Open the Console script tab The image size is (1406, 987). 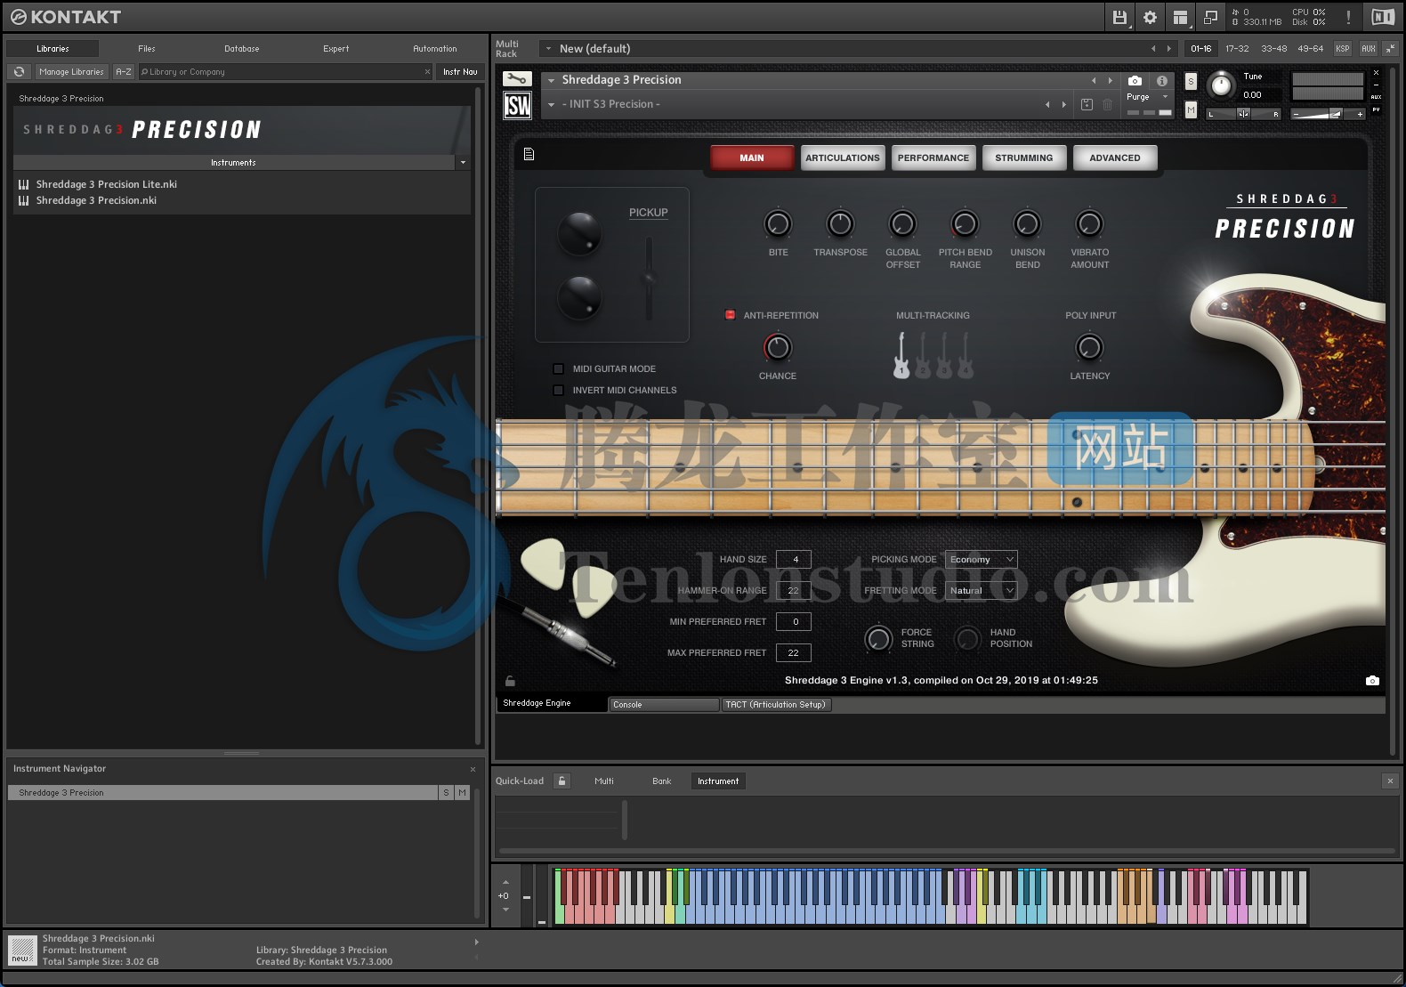(664, 705)
